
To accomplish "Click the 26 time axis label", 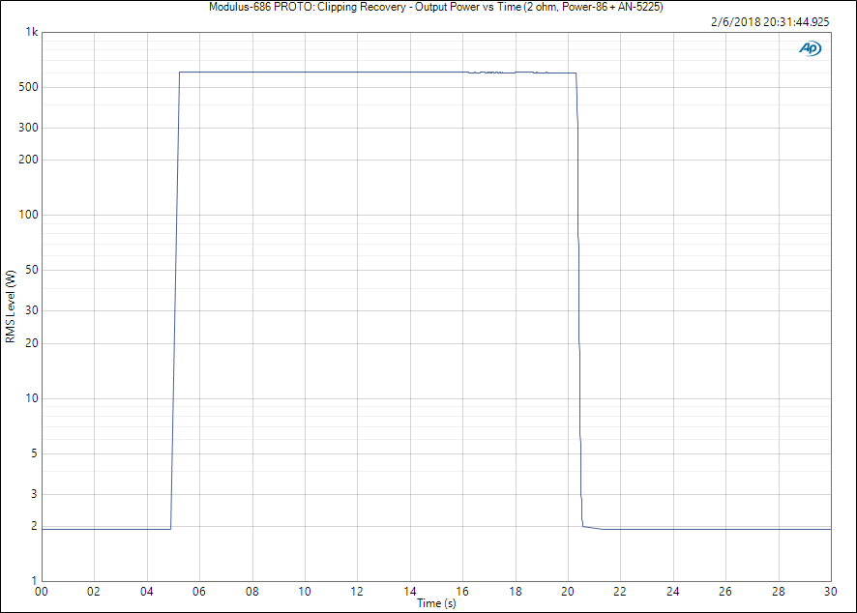I will [725, 592].
